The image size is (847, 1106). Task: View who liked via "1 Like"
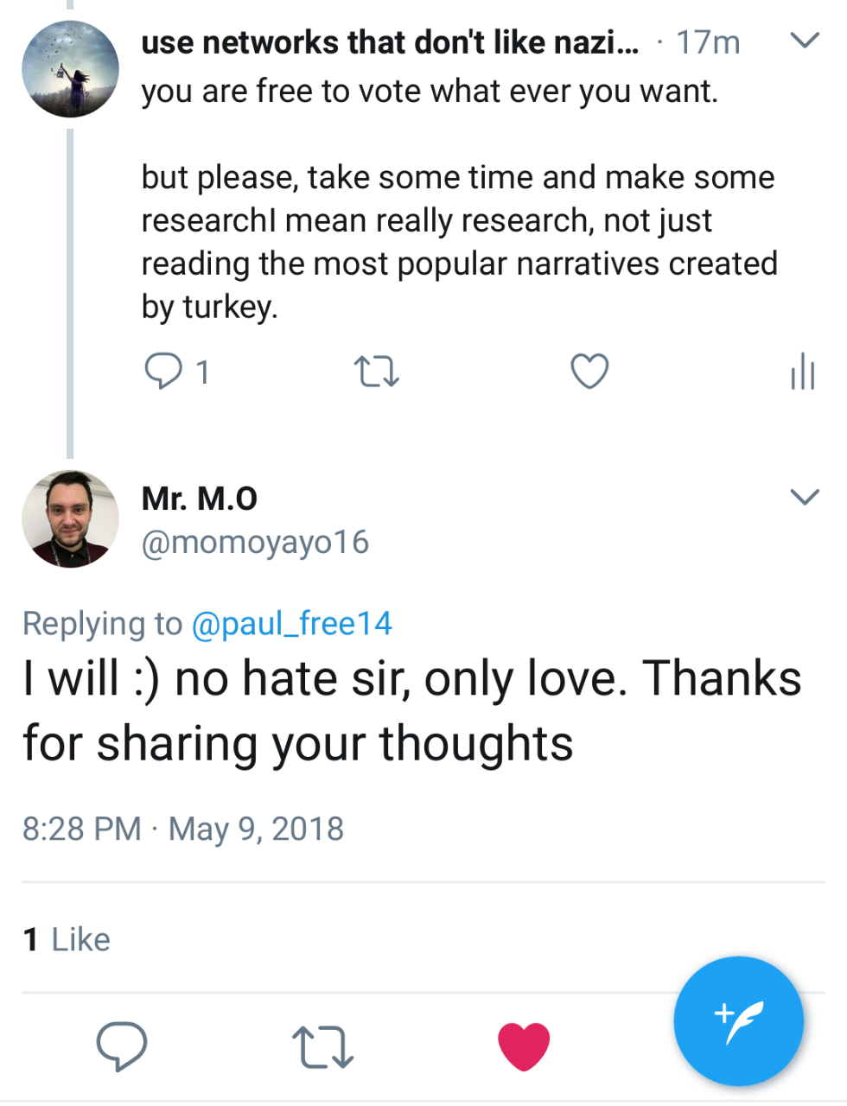tap(67, 939)
